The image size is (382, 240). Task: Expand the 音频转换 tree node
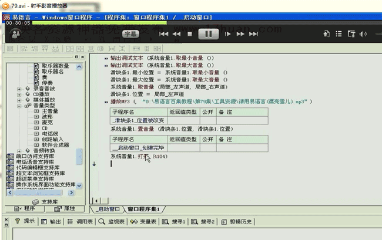click(19, 151)
